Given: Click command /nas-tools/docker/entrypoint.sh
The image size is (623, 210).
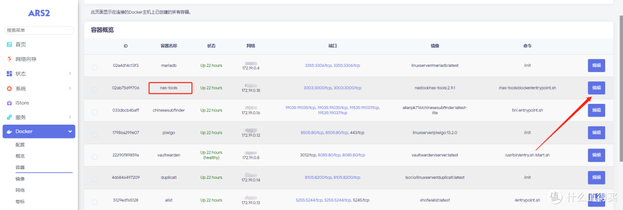Looking at the screenshot, I should point(527,88).
